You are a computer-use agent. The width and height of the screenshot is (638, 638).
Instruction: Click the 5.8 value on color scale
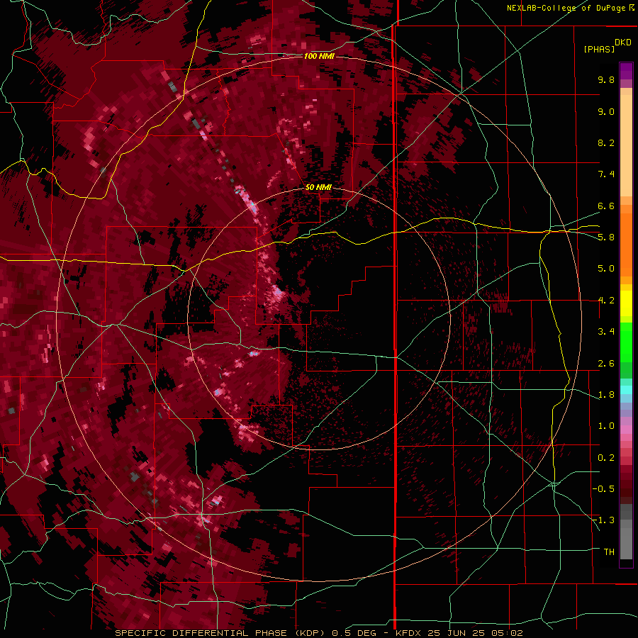pyautogui.click(x=606, y=237)
